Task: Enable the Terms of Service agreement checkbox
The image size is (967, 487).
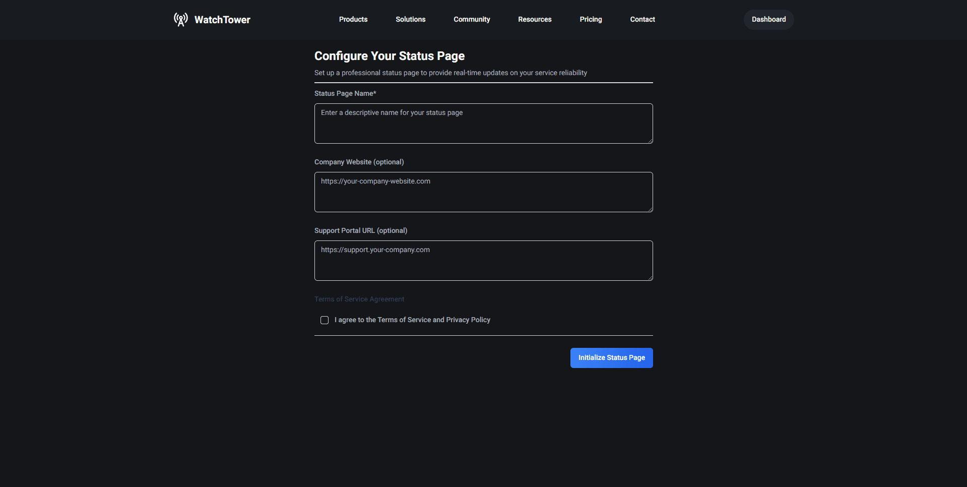Action: tap(324, 320)
